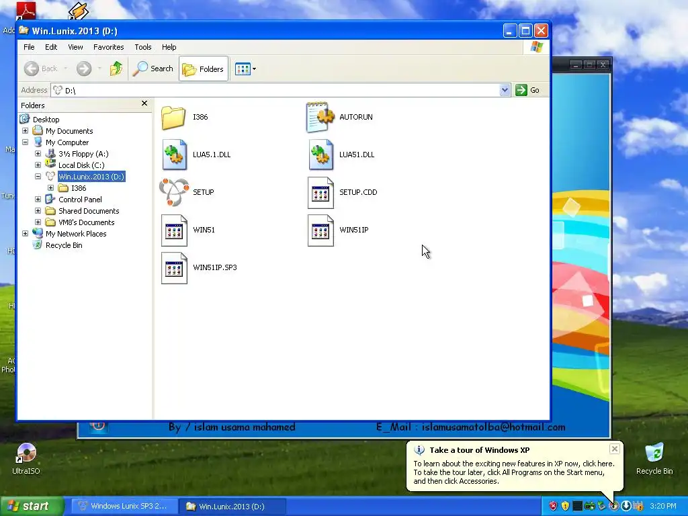Click the Start button
Viewport: 688px width, 516px height.
point(32,507)
